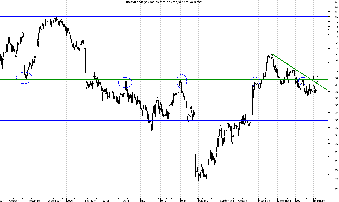Click the August label on the time axis
The width and height of the screenshot is (339, 202).
pyautogui.click(x=203, y=201)
